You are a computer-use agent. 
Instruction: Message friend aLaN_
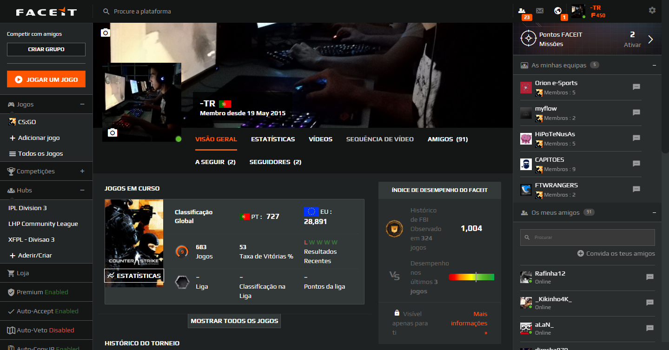(650, 328)
